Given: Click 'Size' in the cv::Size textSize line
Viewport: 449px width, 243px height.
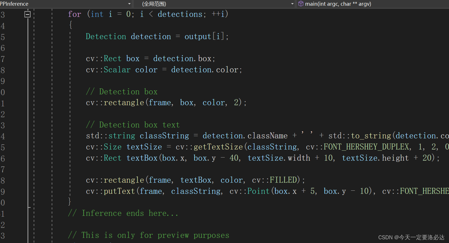Looking at the screenshot, I should tap(112, 147).
